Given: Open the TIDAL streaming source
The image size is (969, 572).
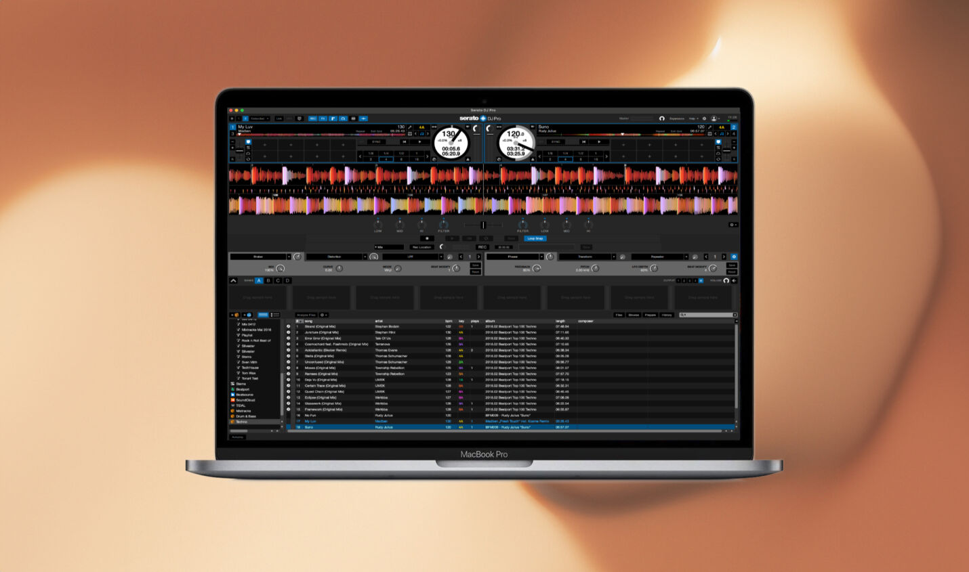Looking at the screenshot, I should click(x=241, y=405).
